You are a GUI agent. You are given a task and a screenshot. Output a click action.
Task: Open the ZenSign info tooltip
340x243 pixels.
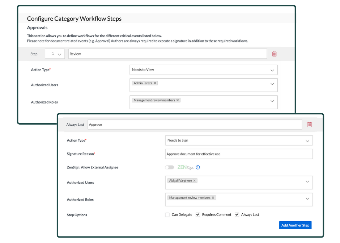[197, 167]
